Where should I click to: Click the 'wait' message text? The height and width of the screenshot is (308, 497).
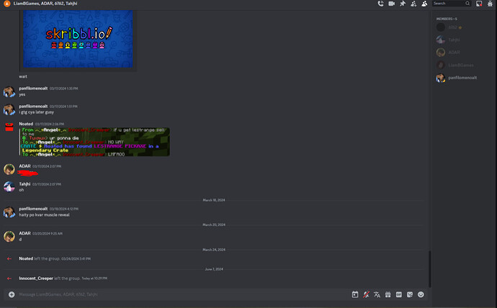coord(23,76)
